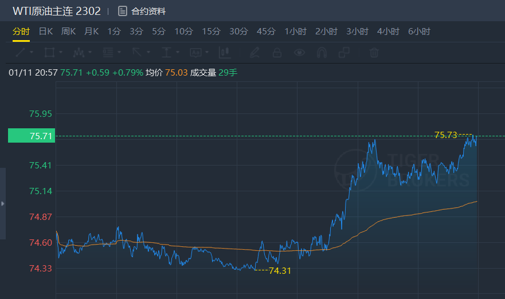The height and width of the screenshot is (299, 505).
Task: Toggle lock drawings padlock icon
Action: tap(277, 53)
